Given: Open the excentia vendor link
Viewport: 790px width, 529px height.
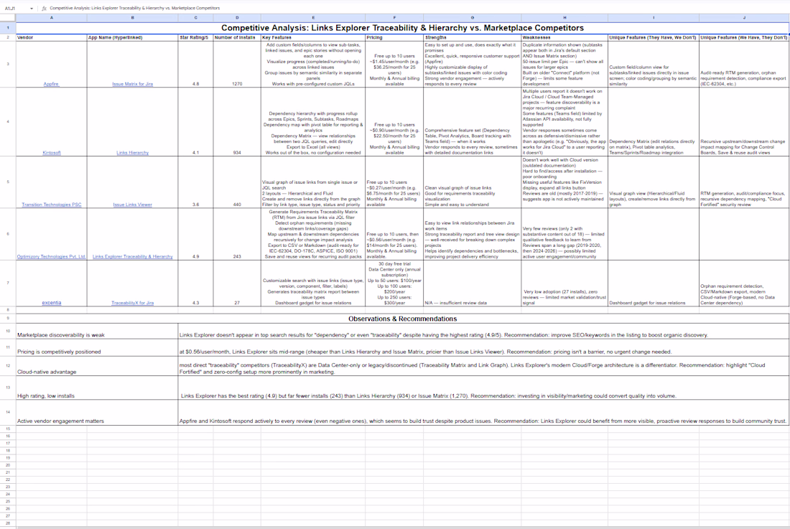Looking at the screenshot, I should 52,302.
